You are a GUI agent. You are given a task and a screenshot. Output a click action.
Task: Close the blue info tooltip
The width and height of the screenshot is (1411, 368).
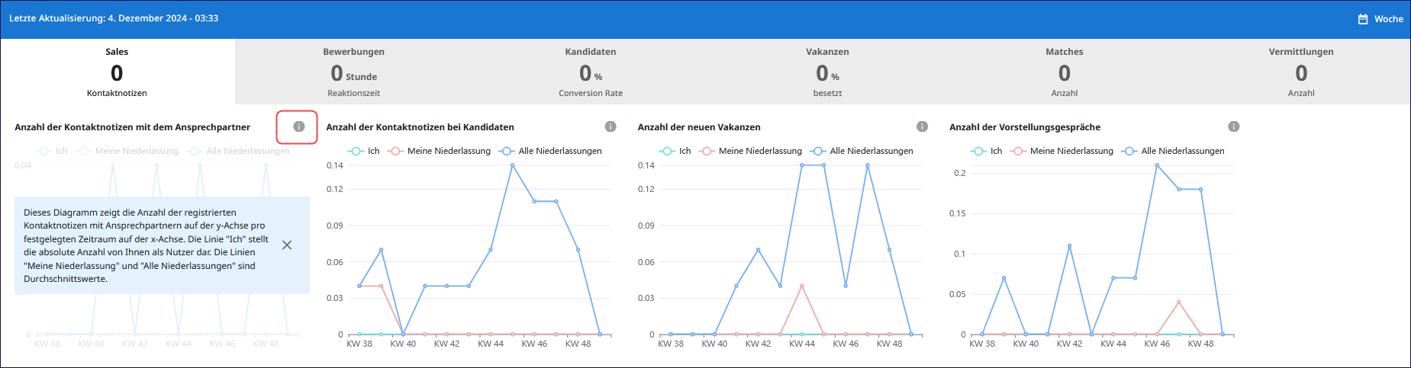click(x=287, y=245)
